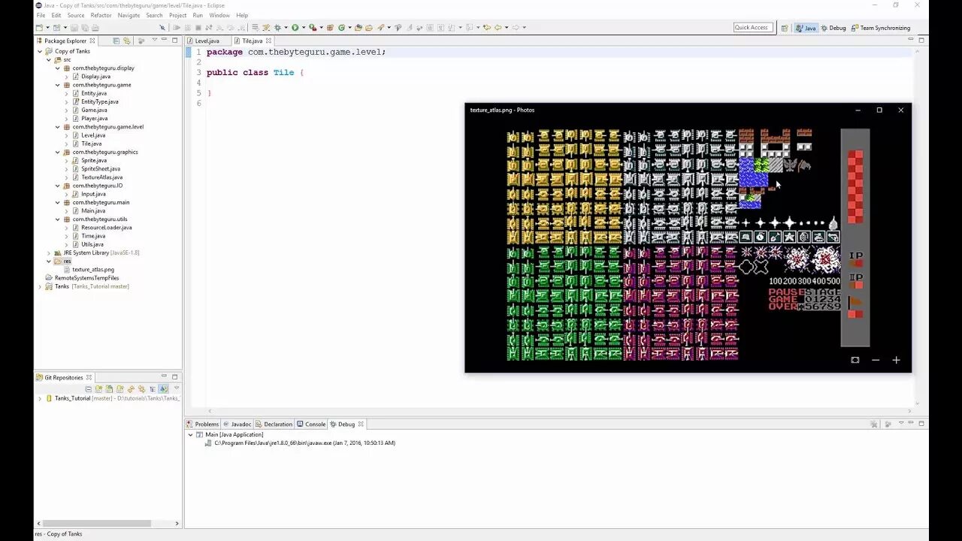Open the Run button dropdown arrow

pos(304,28)
